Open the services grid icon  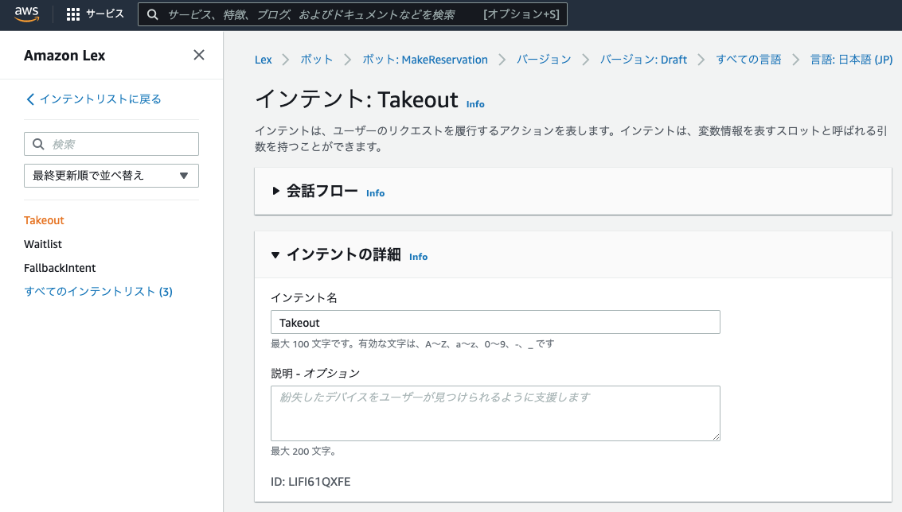[x=73, y=14]
